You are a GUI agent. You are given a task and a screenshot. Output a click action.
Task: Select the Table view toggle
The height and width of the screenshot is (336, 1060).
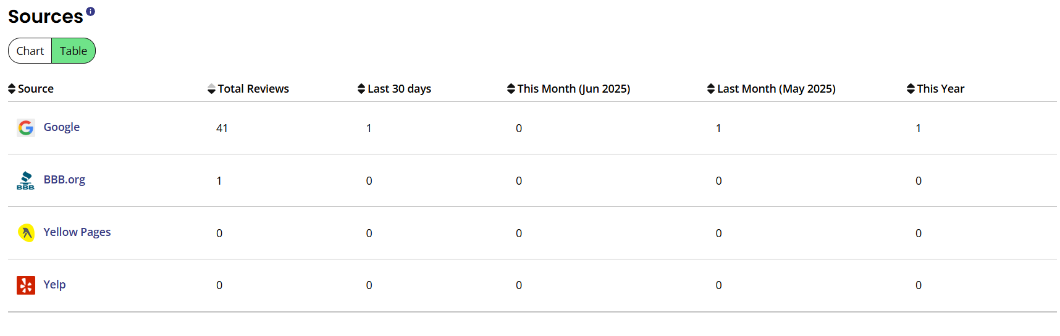[x=74, y=51]
